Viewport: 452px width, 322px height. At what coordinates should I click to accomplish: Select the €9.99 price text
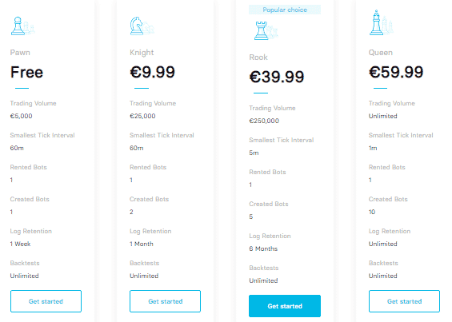[153, 72]
